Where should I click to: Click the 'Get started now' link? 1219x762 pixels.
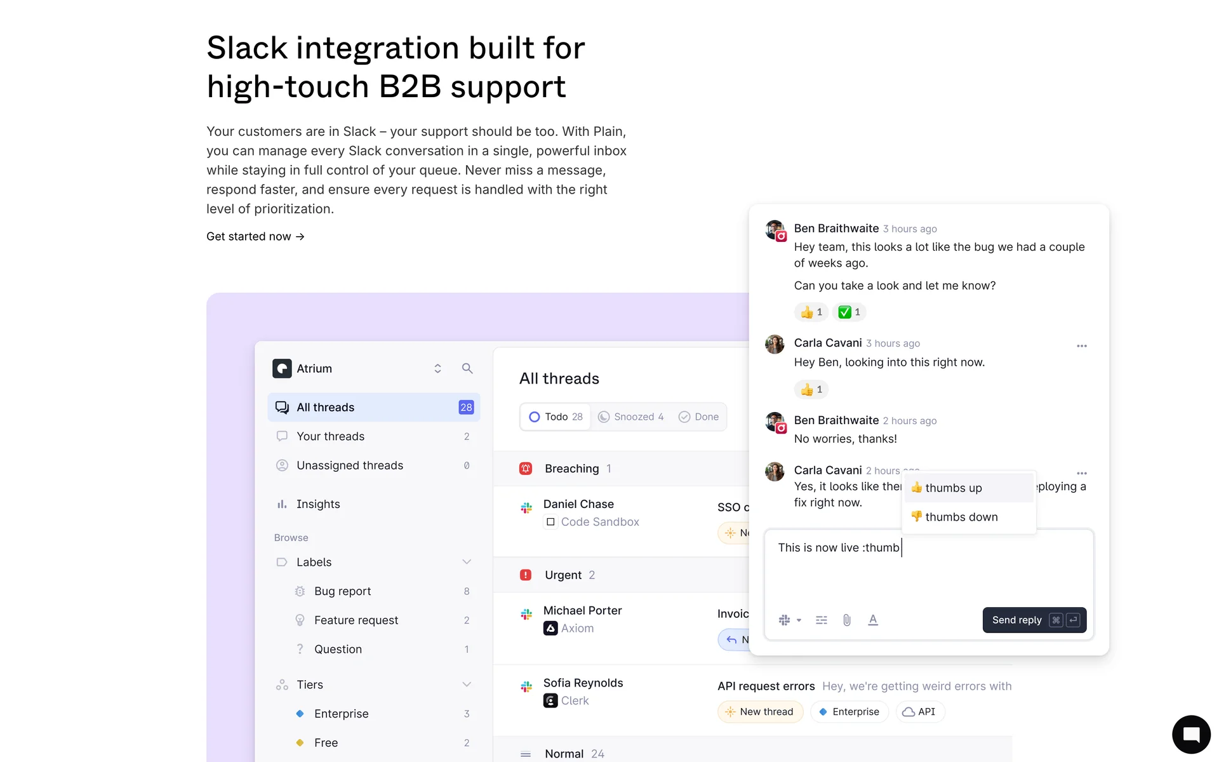tap(255, 236)
